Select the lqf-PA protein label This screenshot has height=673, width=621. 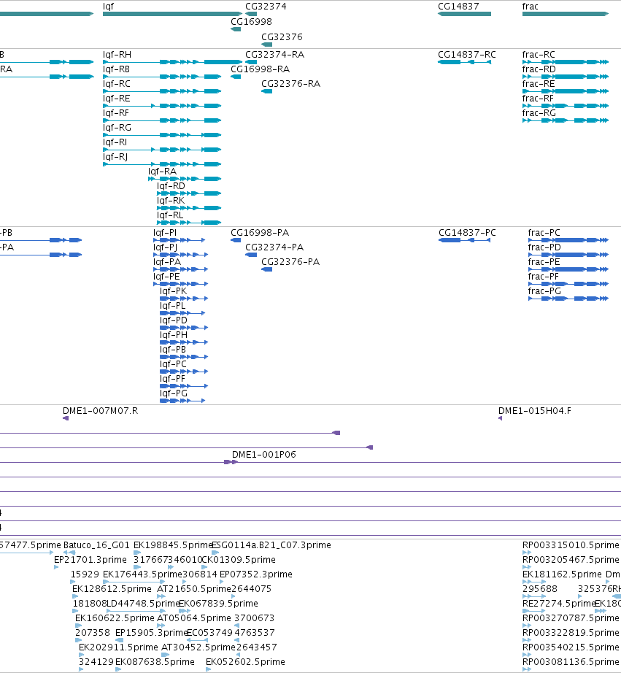point(167,262)
